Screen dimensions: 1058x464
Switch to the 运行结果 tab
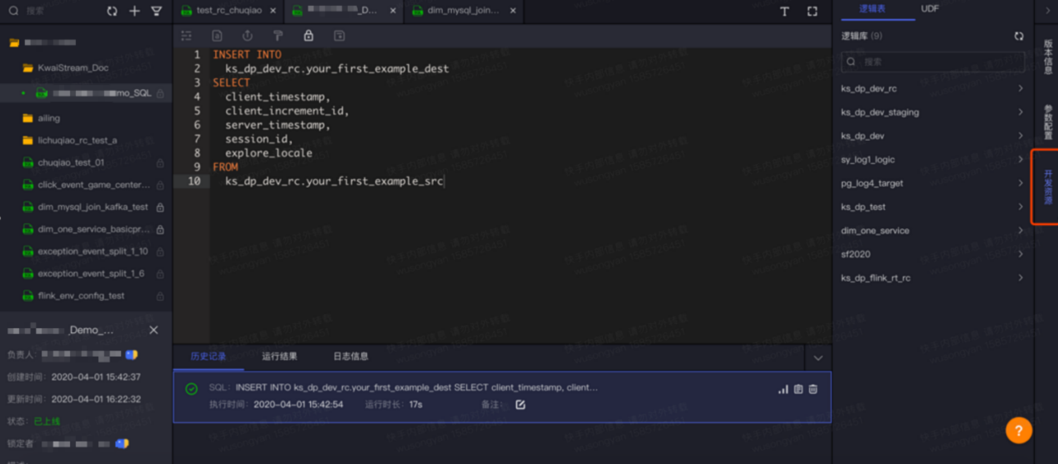click(279, 356)
